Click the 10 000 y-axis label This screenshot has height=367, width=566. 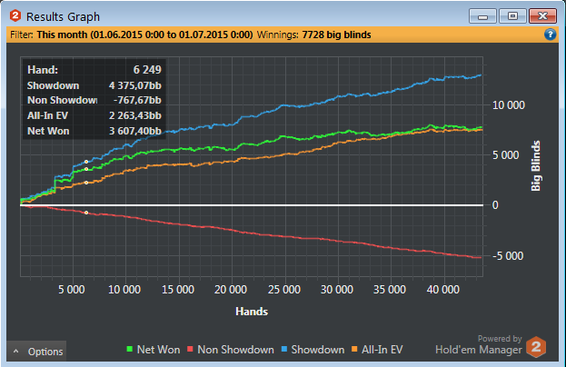(509, 105)
